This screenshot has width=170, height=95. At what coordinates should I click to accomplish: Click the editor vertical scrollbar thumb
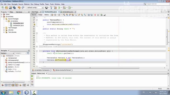pyautogui.click(x=167, y=37)
